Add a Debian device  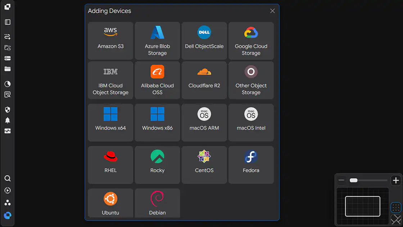pos(157,203)
